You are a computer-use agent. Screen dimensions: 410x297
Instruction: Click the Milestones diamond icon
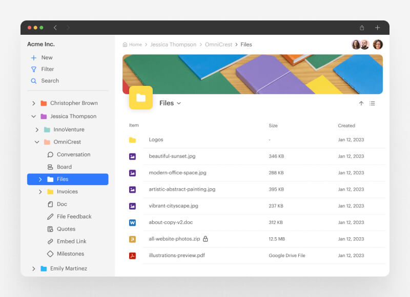pos(50,254)
